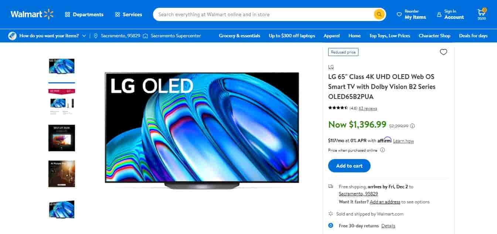The width and height of the screenshot is (497, 234).
Task: Click the Sign In Account person icon
Action: 439,15
